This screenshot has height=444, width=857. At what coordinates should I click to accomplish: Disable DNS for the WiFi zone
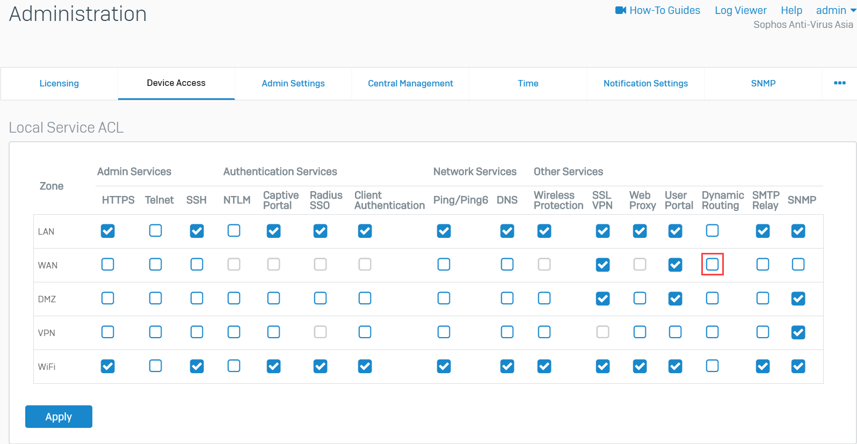507,366
